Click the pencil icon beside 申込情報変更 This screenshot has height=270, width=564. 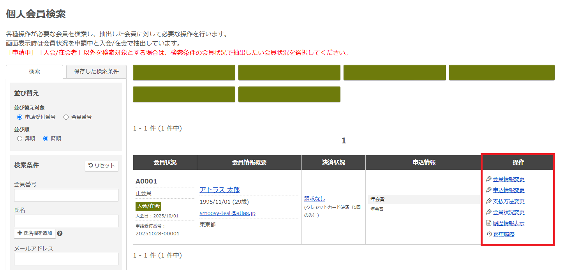pos(489,190)
